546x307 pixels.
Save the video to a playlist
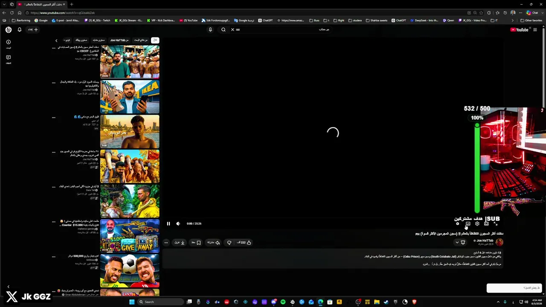tap(197, 243)
